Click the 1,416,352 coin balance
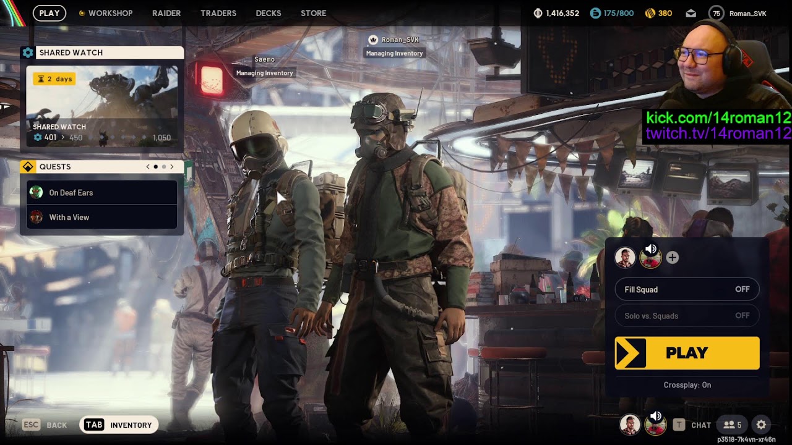This screenshot has width=792, height=445. click(x=562, y=13)
